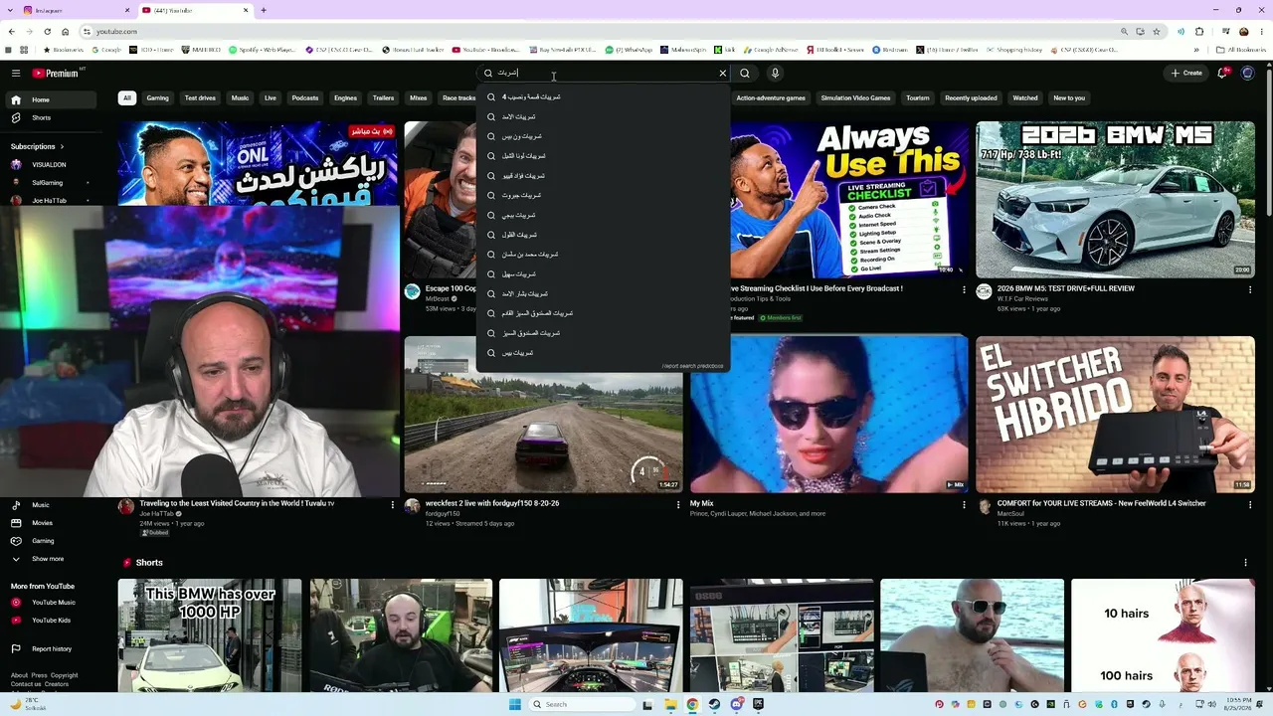The width and height of the screenshot is (1273, 716).
Task: Click the 'Report search predictions' link
Action: point(693,365)
